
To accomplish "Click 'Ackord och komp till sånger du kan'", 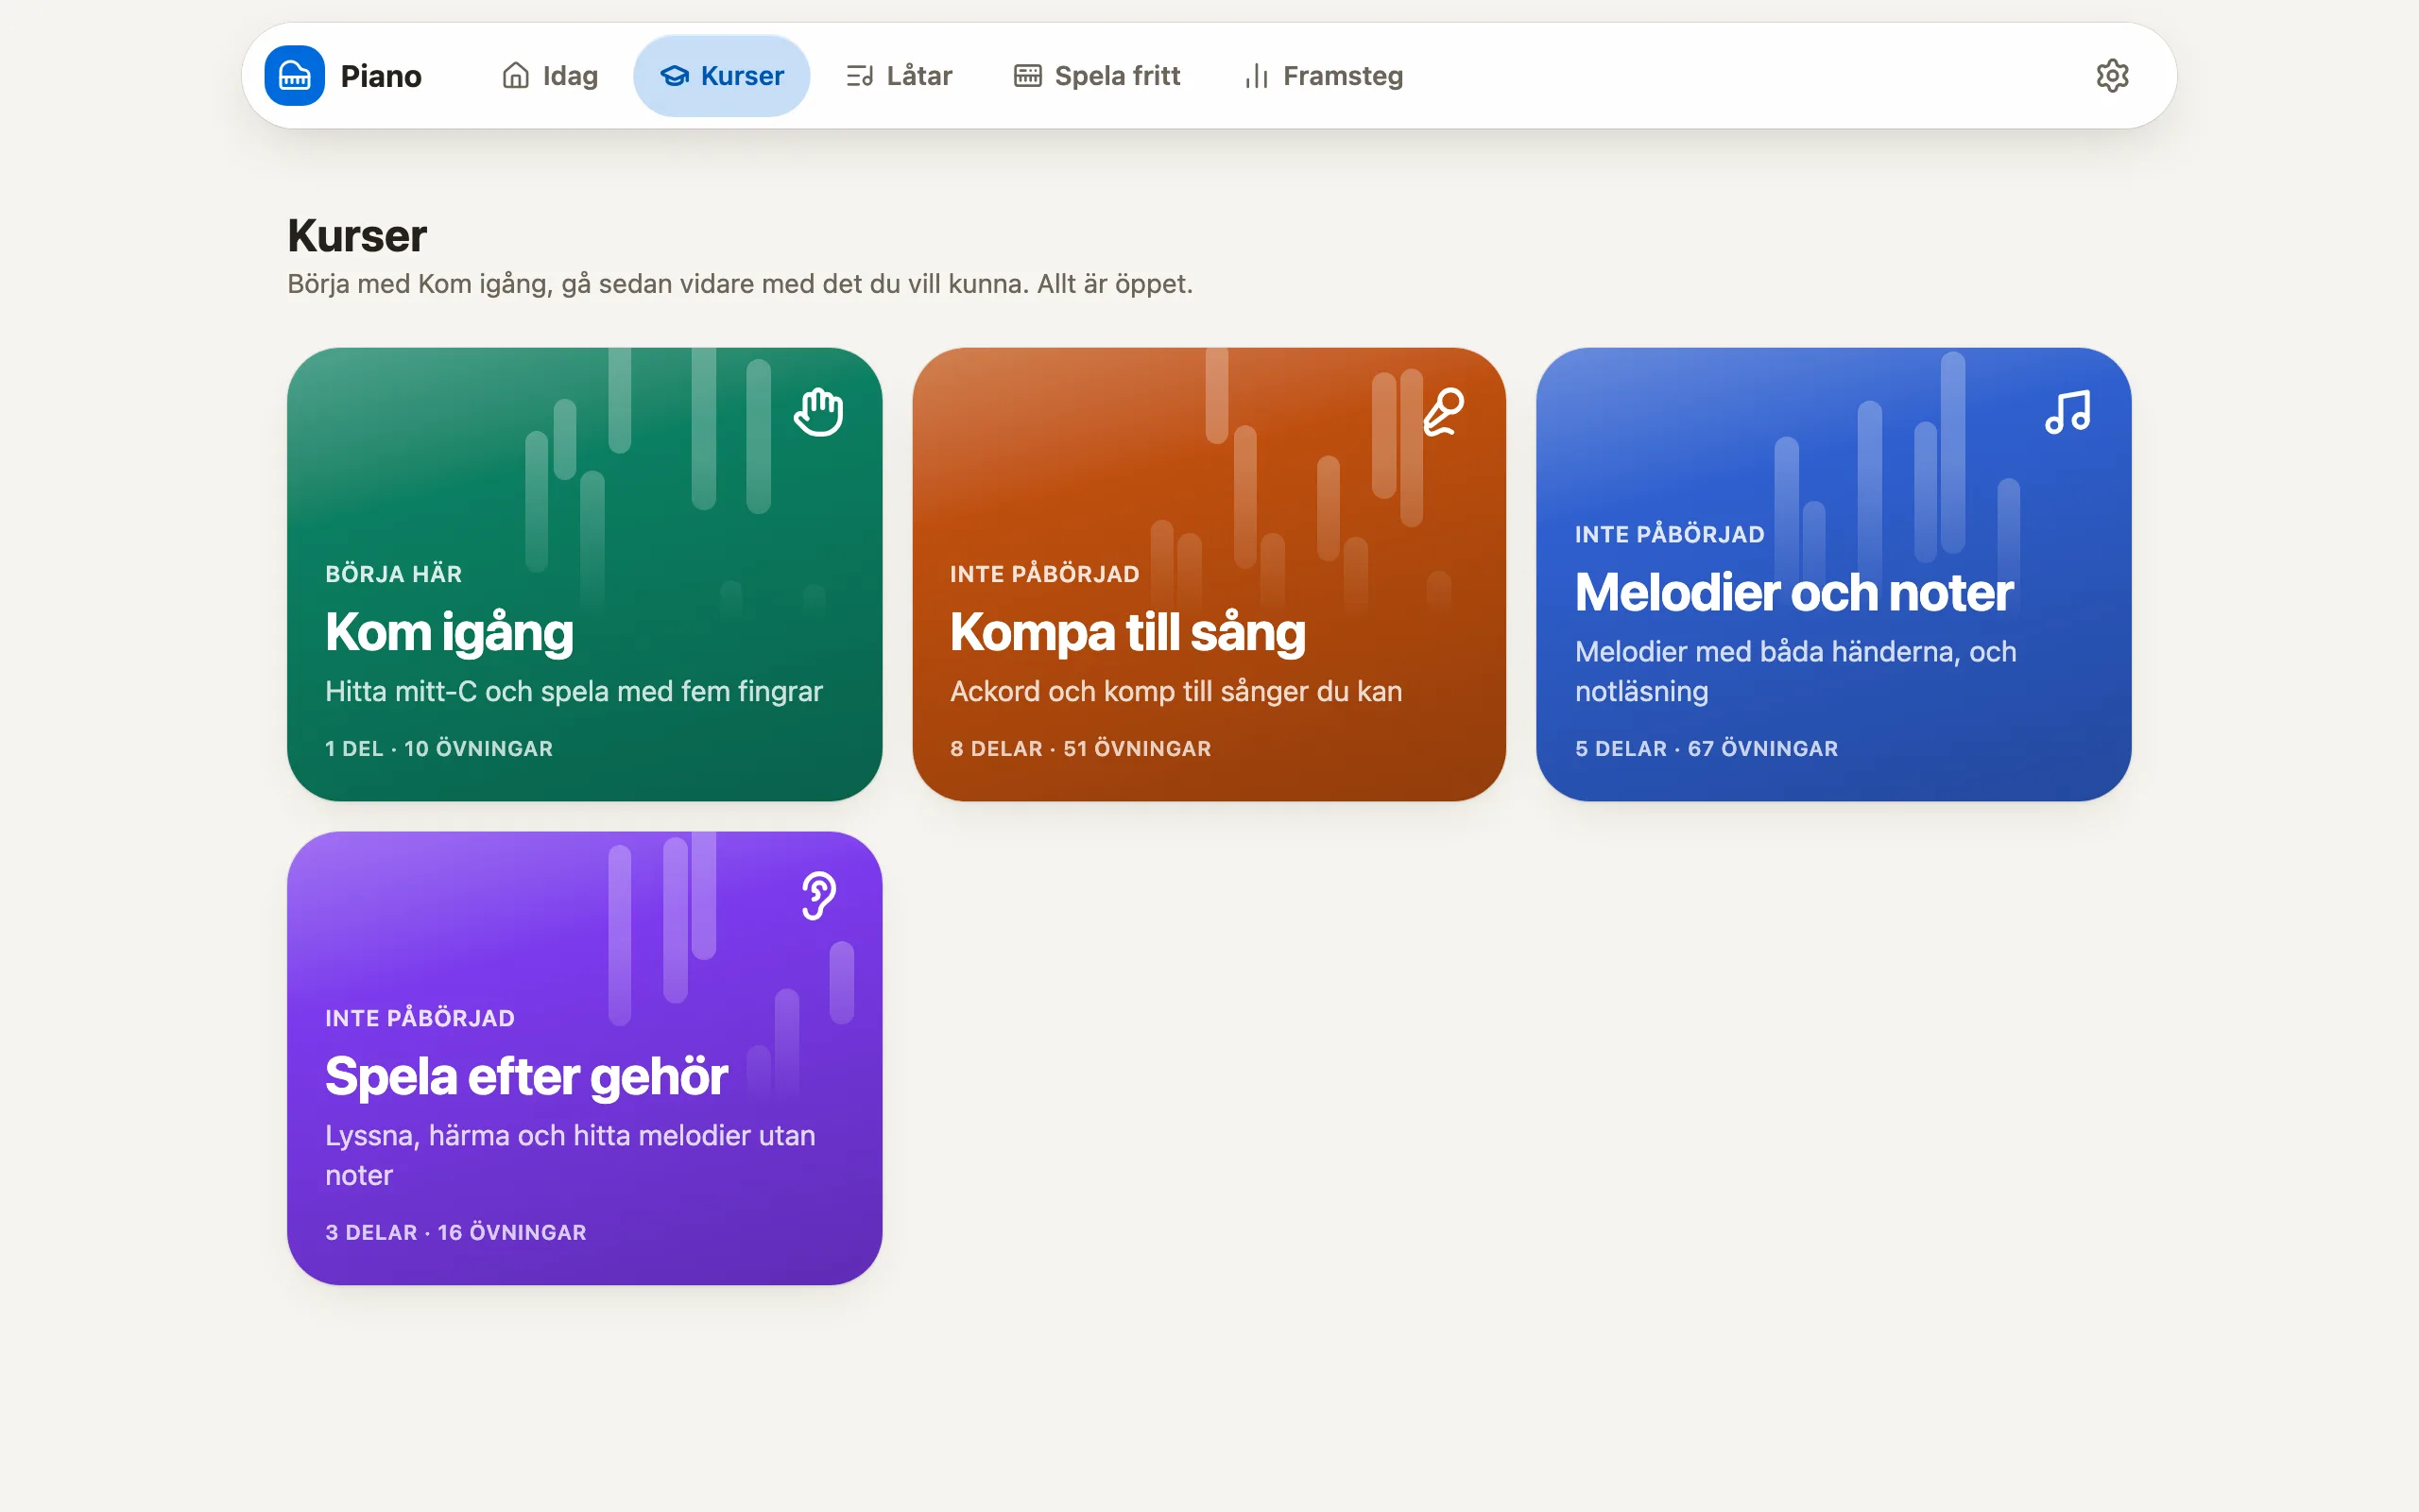I will click(x=1175, y=691).
